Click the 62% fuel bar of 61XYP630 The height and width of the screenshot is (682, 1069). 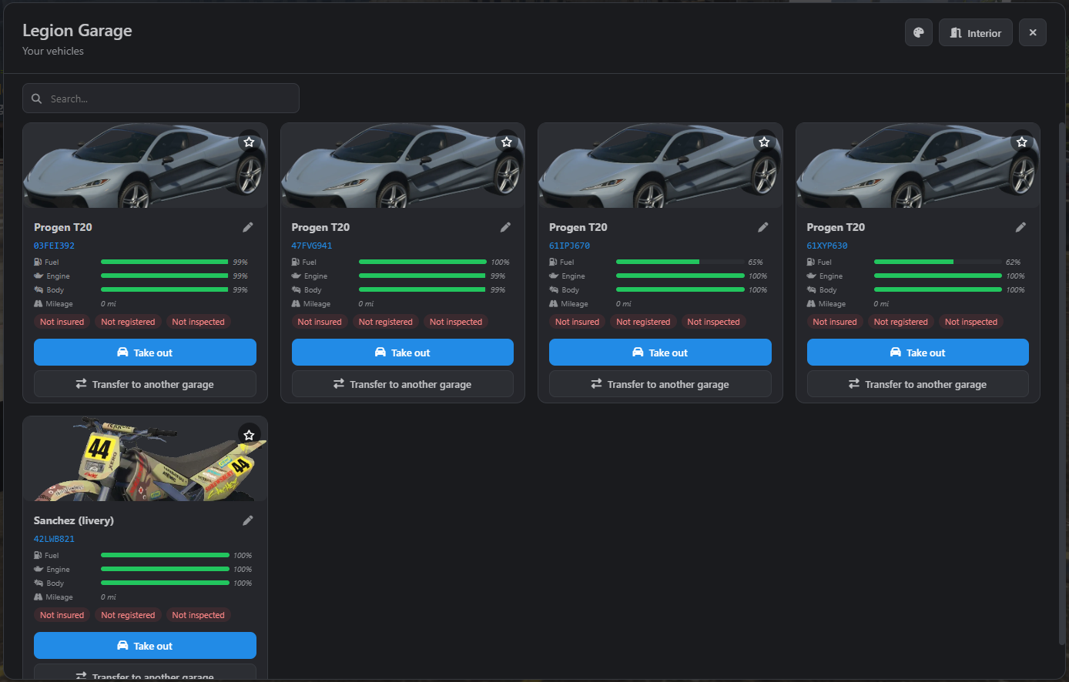click(937, 262)
